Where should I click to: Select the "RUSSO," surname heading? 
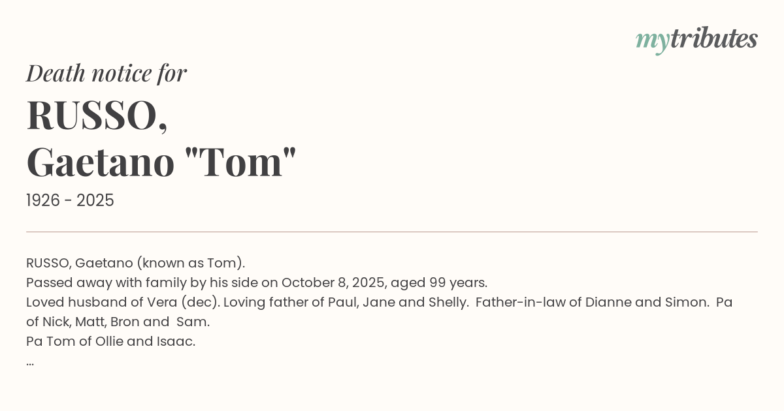[x=97, y=115]
